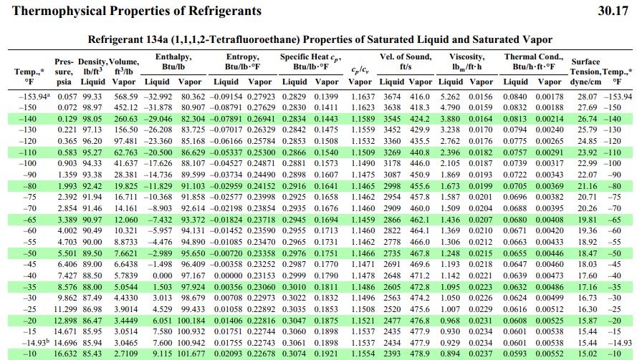Click the vapor specific heat value 0.1790

(326, 276)
